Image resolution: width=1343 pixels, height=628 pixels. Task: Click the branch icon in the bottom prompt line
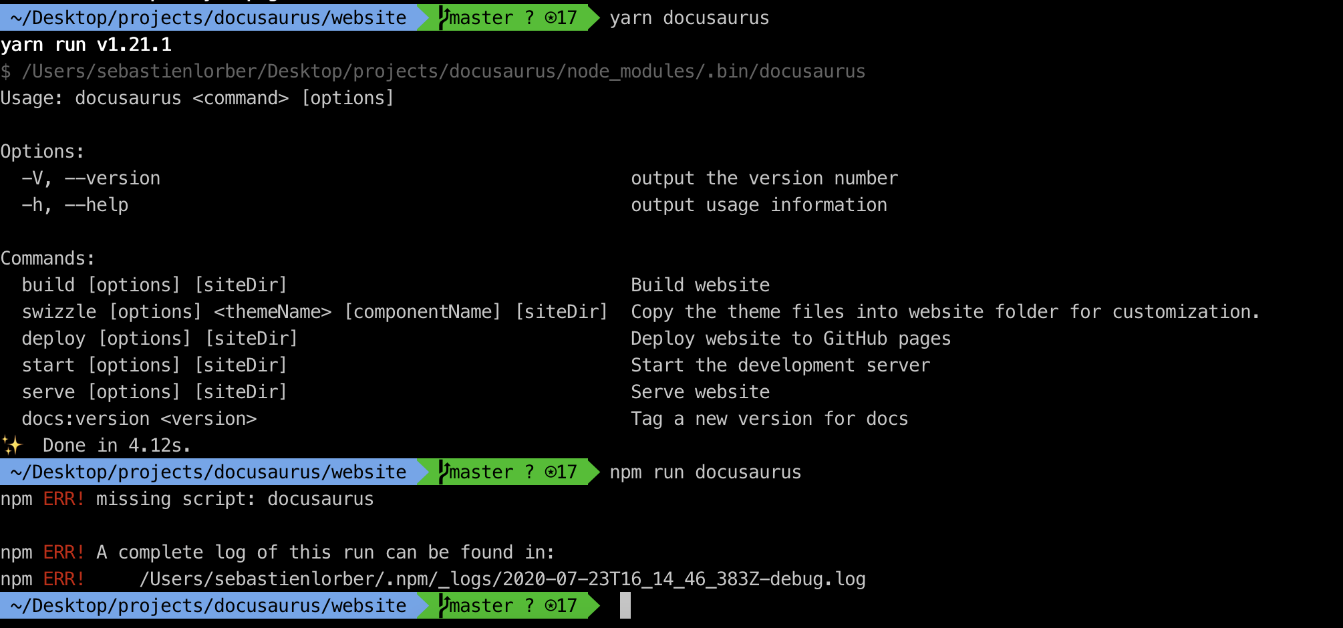(442, 605)
